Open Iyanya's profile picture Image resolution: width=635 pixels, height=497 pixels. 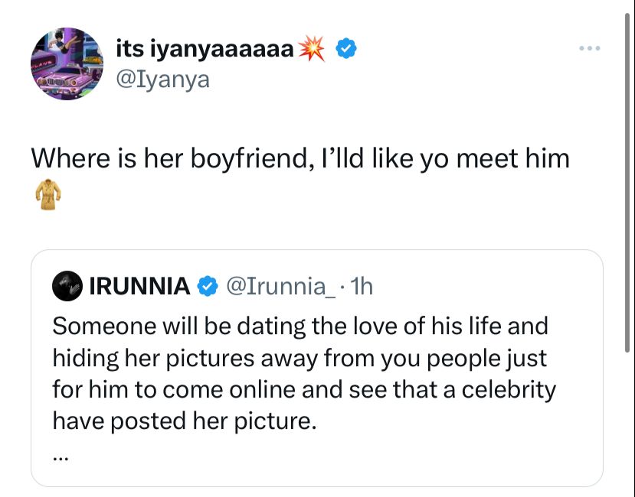pos(67,64)
